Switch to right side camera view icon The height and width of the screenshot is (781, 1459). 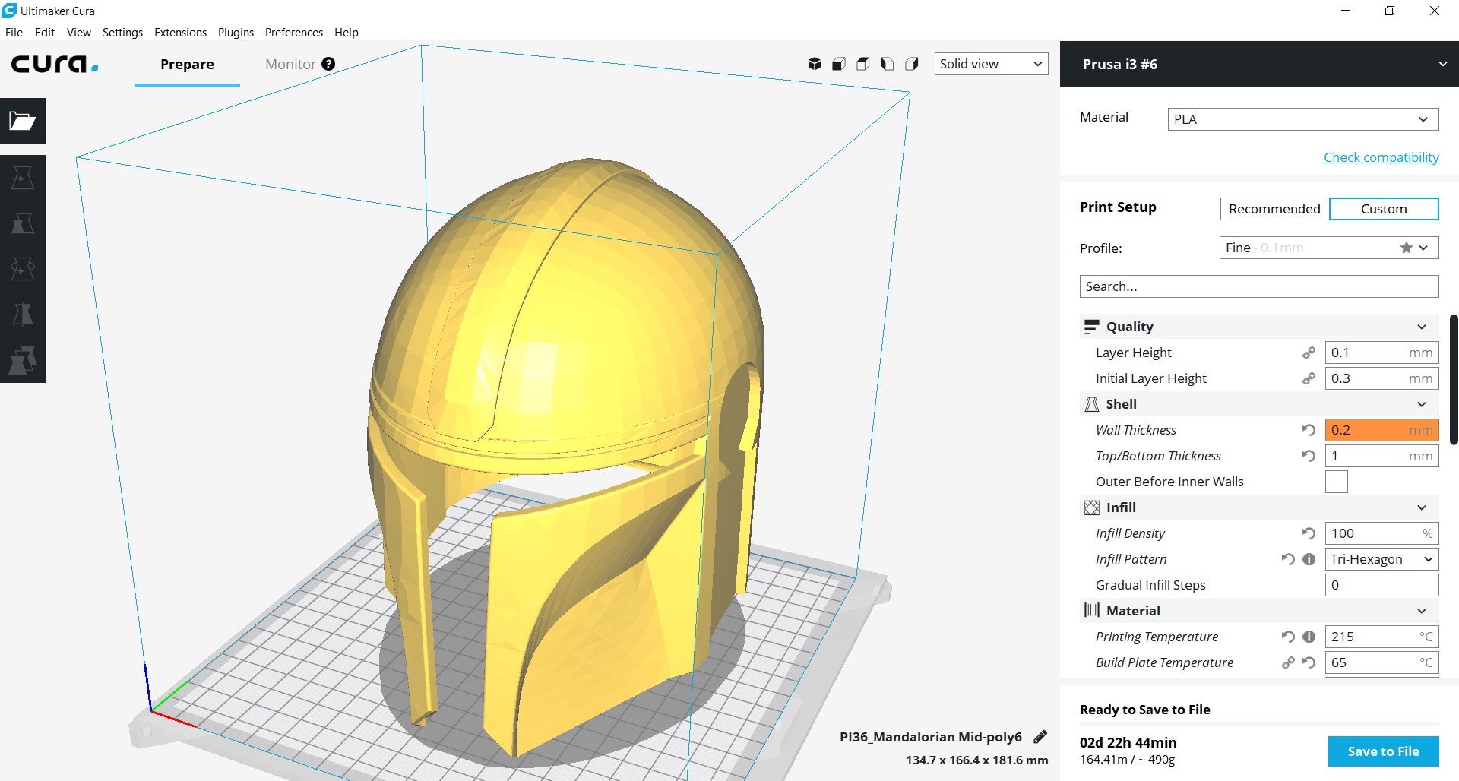(912, 64)
